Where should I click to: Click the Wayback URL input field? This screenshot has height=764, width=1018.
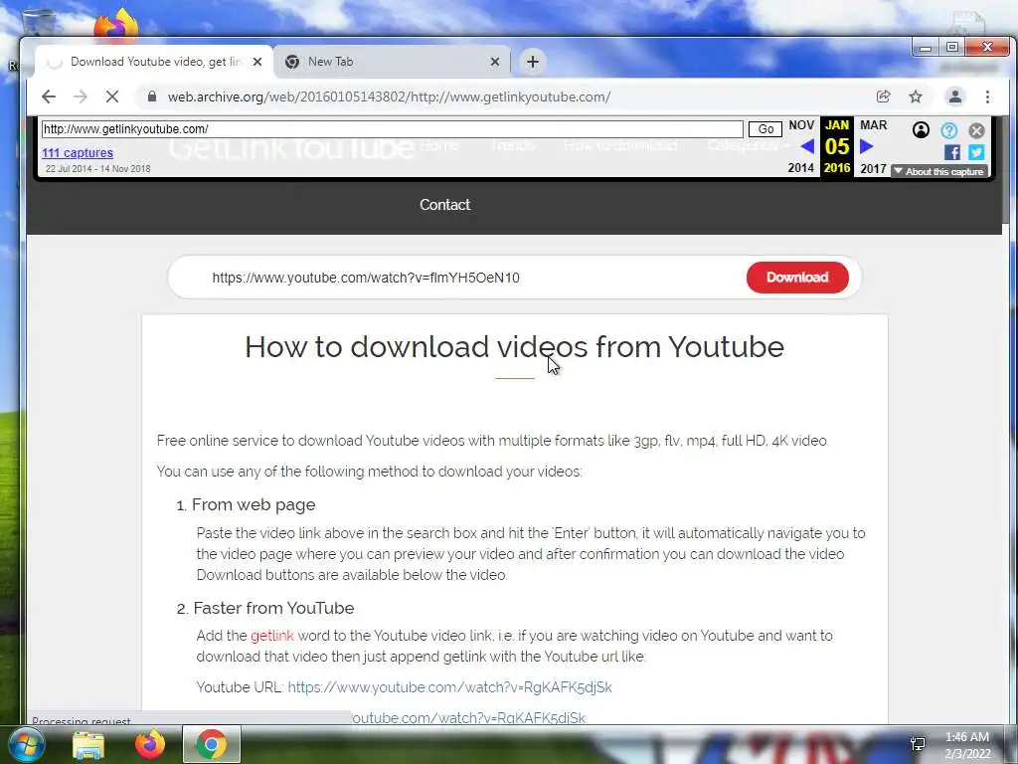click(392, 129)
